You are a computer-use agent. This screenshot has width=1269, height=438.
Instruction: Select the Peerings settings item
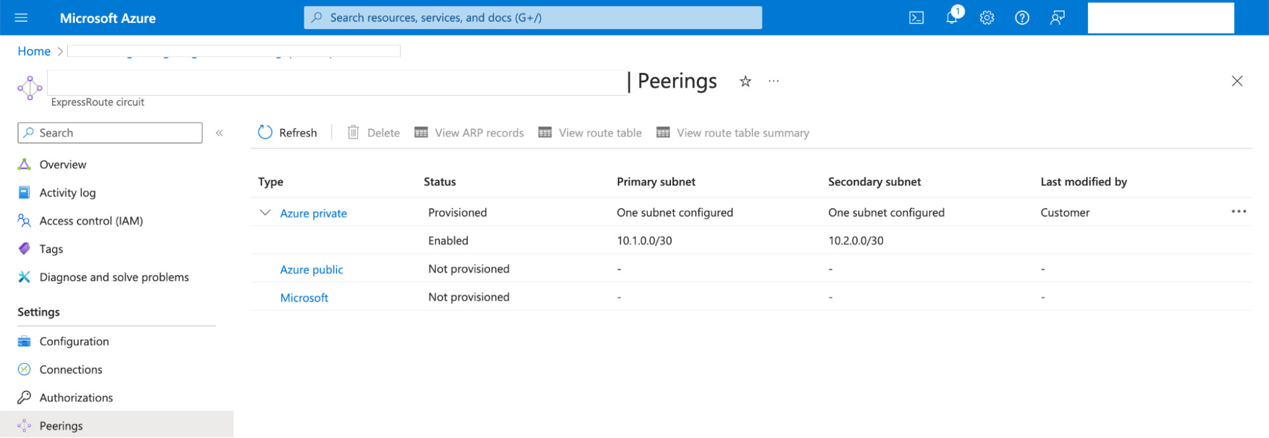pos(117,425)
